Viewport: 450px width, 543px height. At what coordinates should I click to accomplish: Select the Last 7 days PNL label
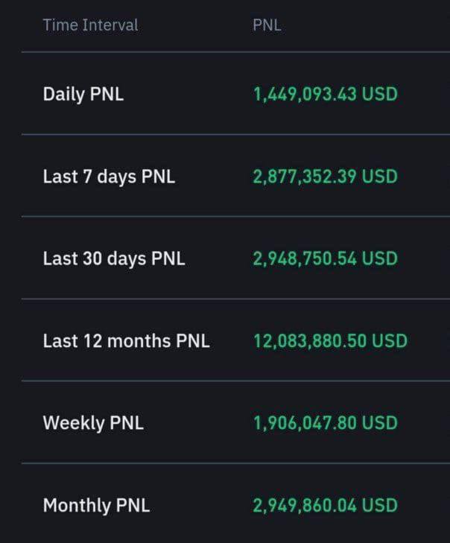click(109, 177)
